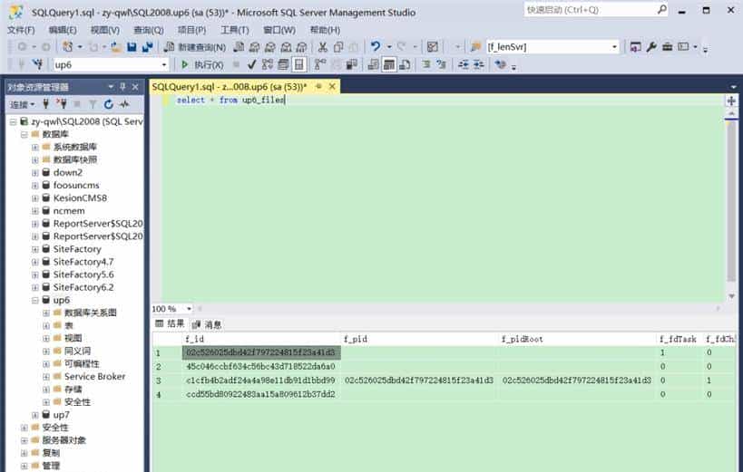Expand the KesionCMS8 database node
Image resolution: width=743 pixels, height=472 pixels.
tap(35, 198)
